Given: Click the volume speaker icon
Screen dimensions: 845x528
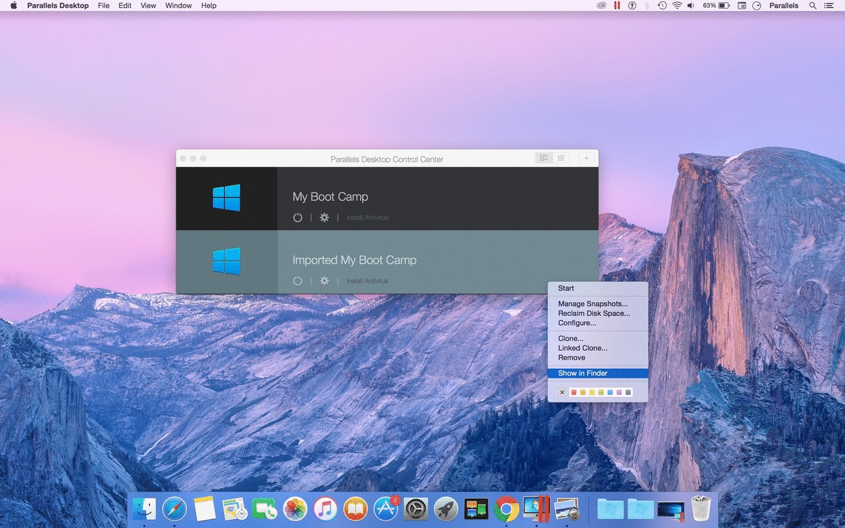Looking at the screenshot, I should [691, 5].
